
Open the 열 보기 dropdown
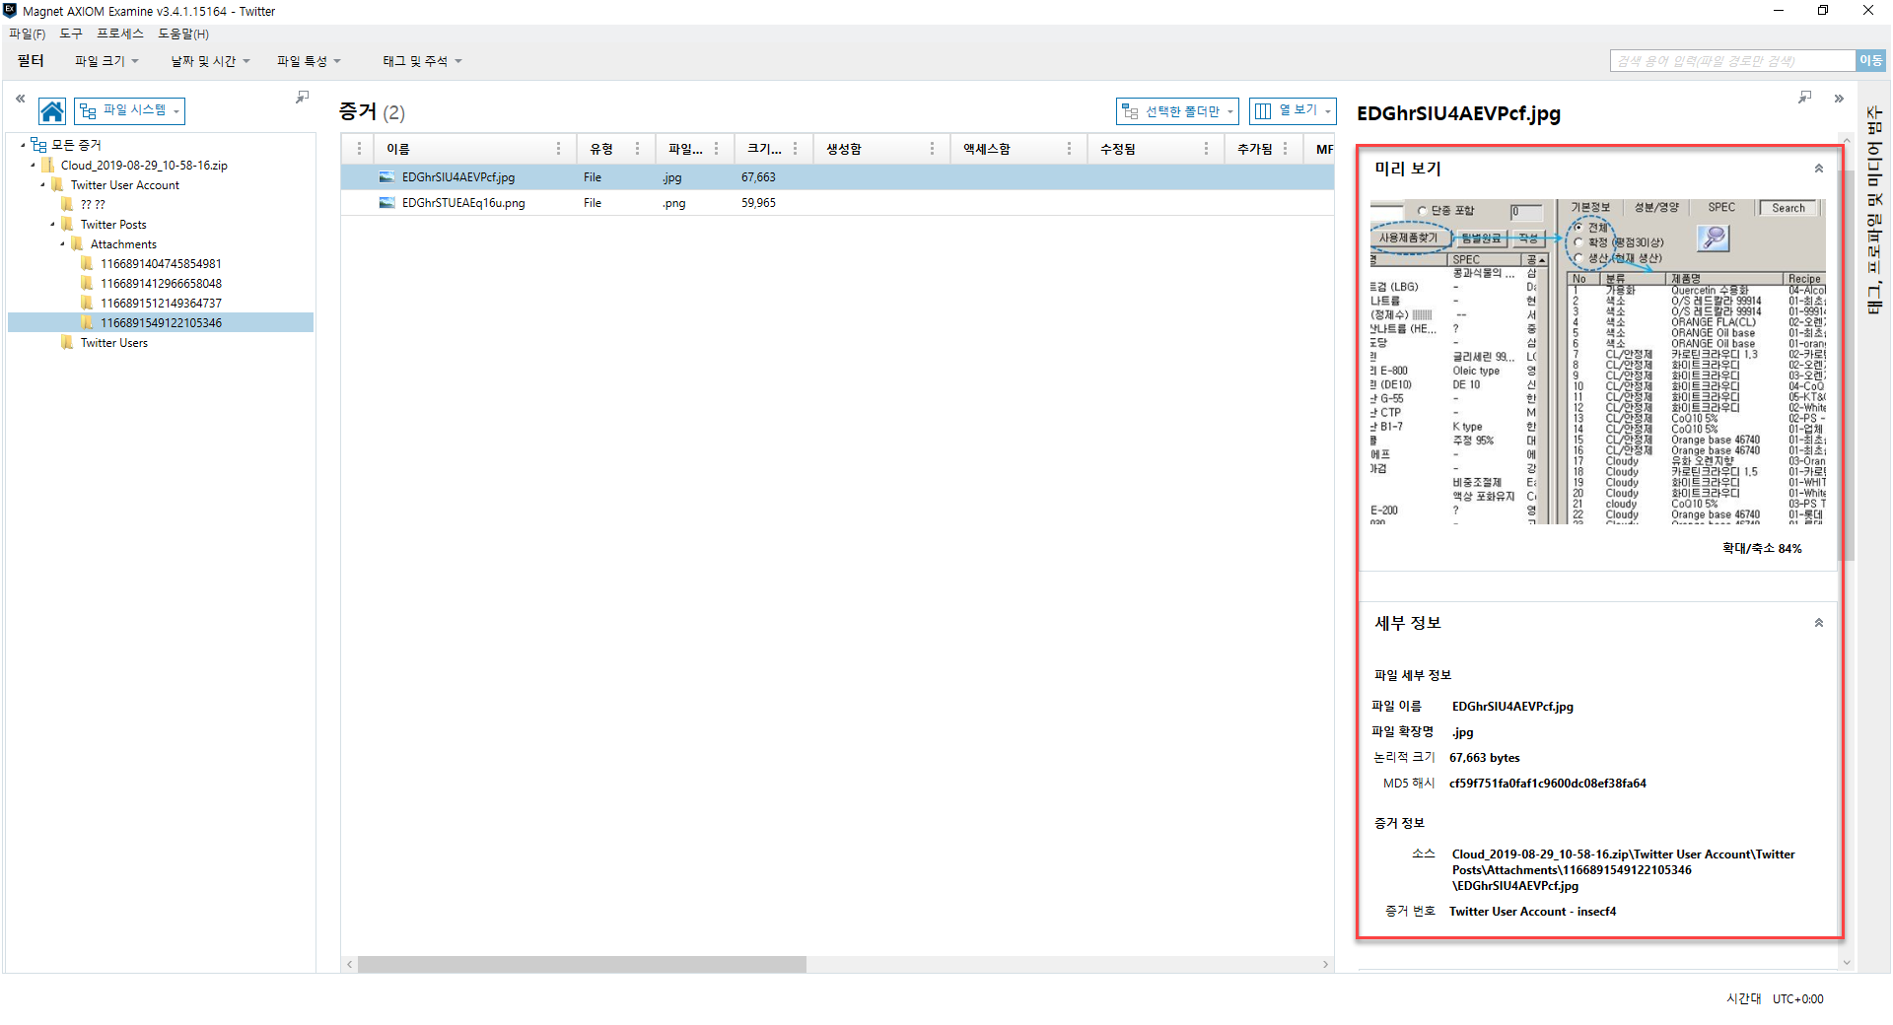click(1293, 111)
